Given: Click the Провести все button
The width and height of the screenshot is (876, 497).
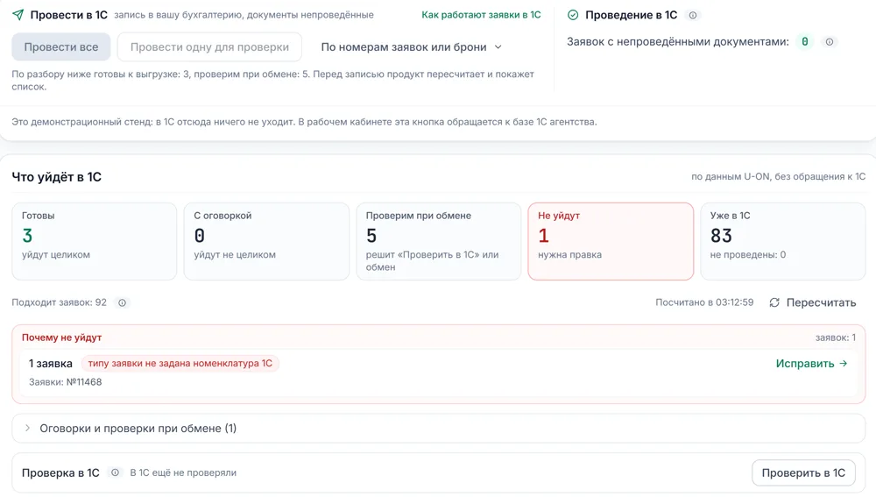Looking at the screenshot, I should (61, 47).
